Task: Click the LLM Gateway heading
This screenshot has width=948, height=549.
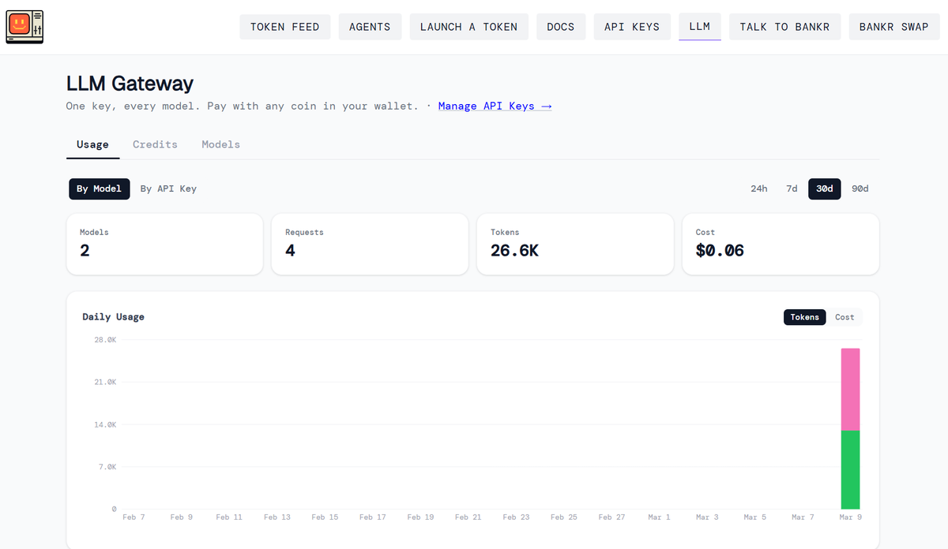Action: coord(130,83)
